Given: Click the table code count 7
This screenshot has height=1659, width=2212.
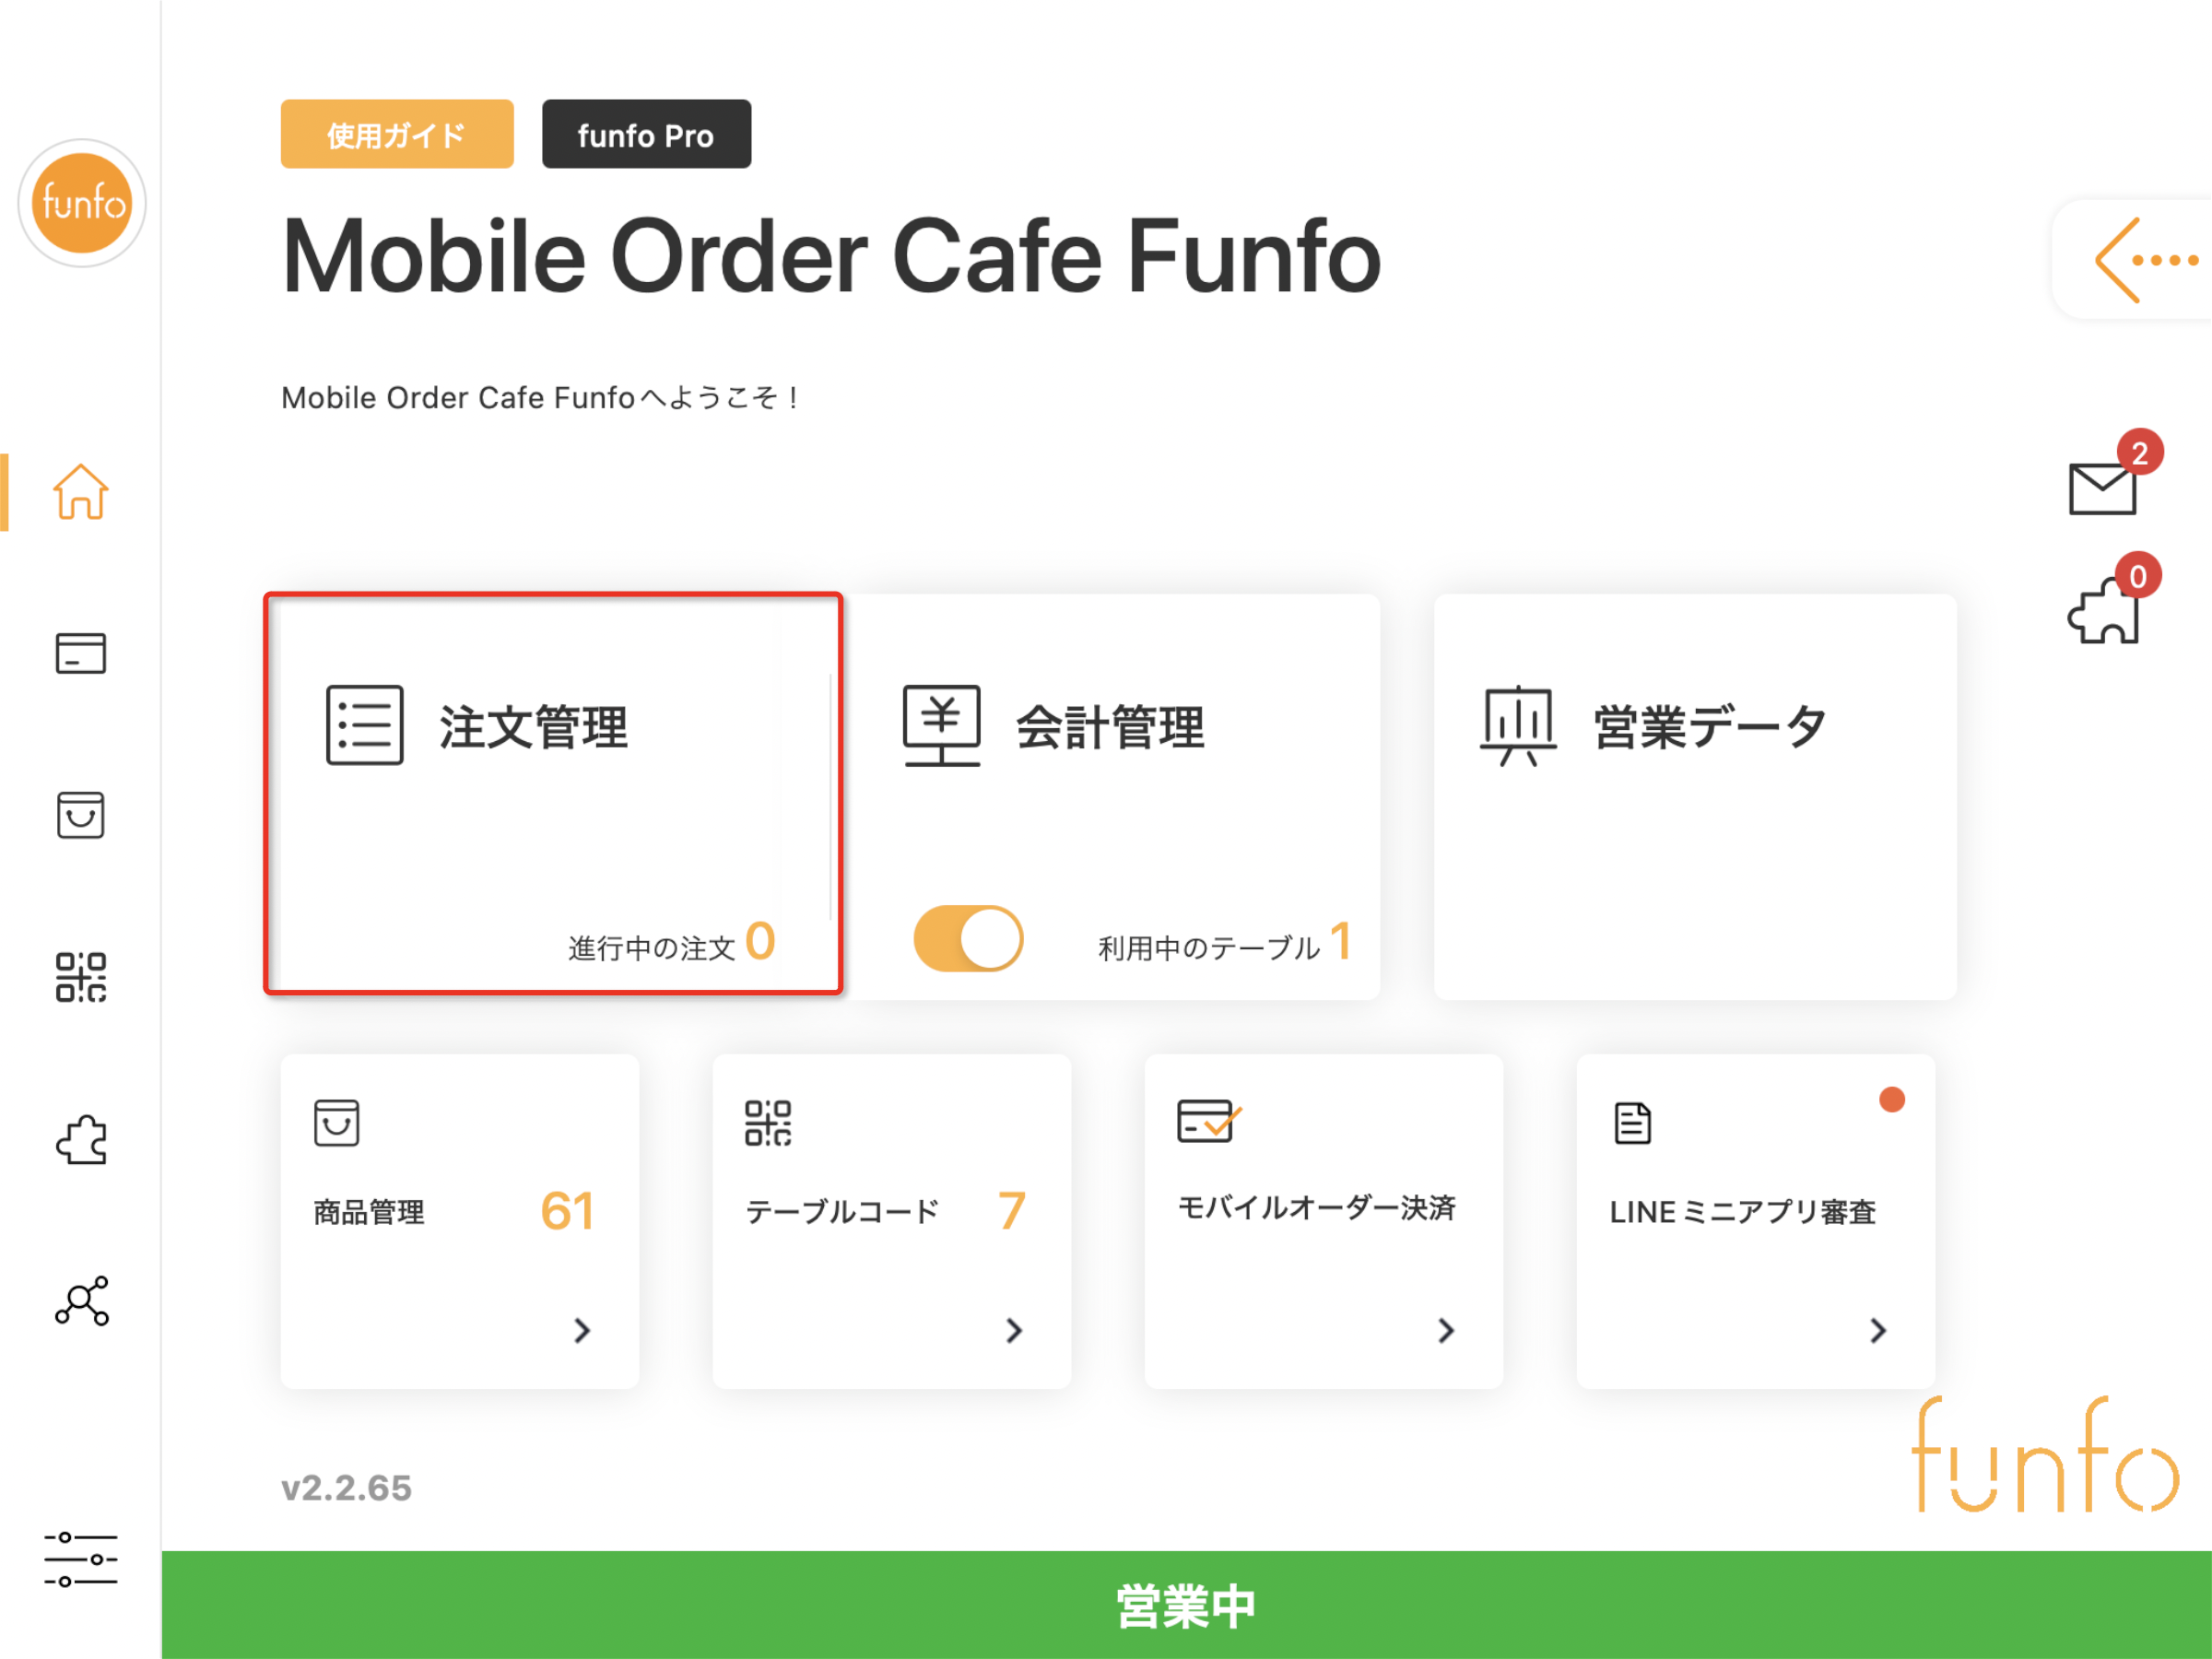Looking at the screenshot, I should (1012, 1211).
